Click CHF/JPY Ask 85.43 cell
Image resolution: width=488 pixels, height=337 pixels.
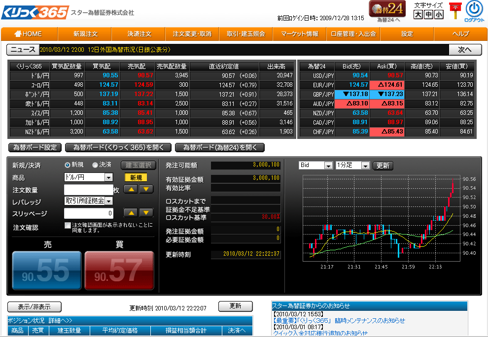(387, 132)
